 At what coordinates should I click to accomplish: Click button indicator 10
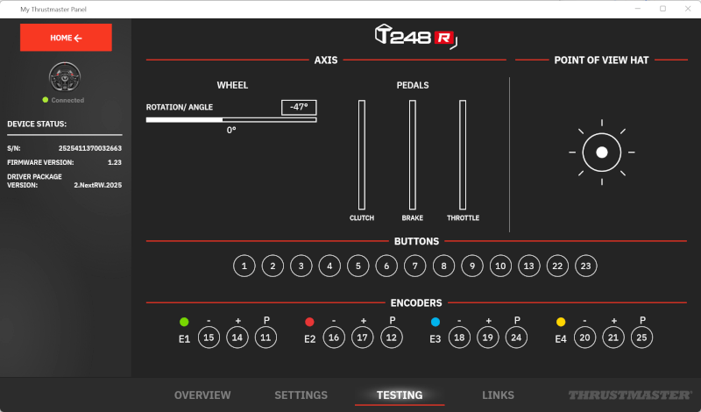pyautogui.click(x=500, y=266)
